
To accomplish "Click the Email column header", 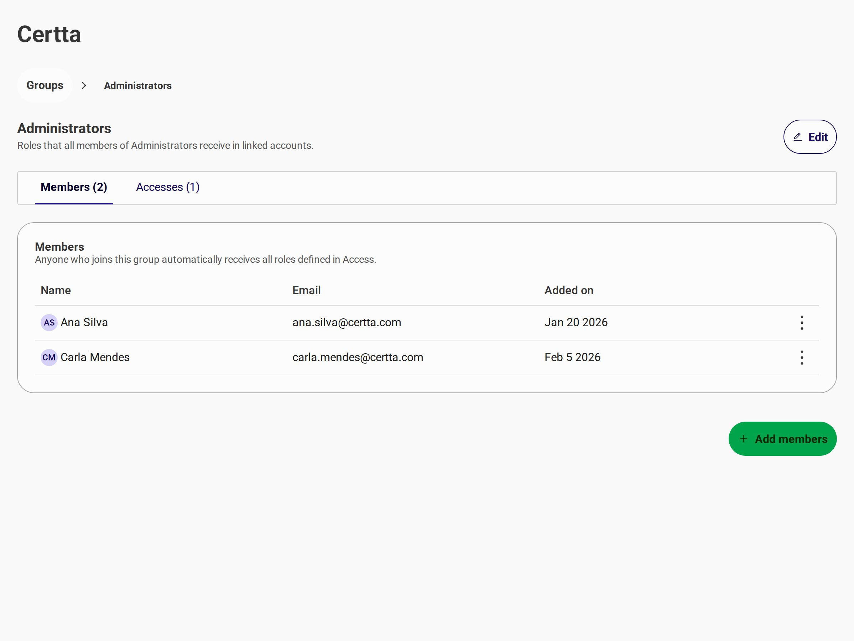I will coord(306,290).
